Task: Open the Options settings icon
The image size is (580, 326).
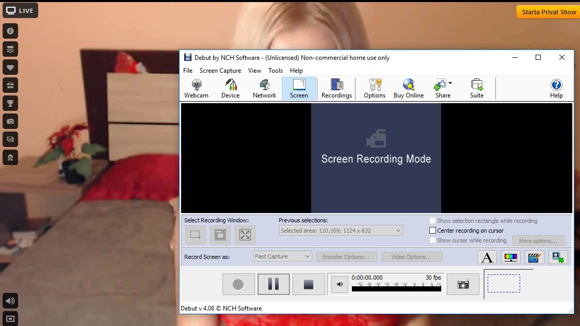Action: pyautogui.click(x=375, y=88)
